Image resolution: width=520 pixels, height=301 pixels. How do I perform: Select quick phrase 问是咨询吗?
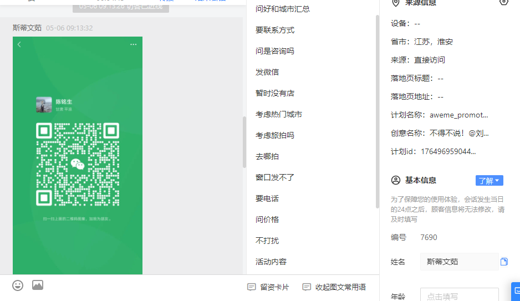[275, 51]
